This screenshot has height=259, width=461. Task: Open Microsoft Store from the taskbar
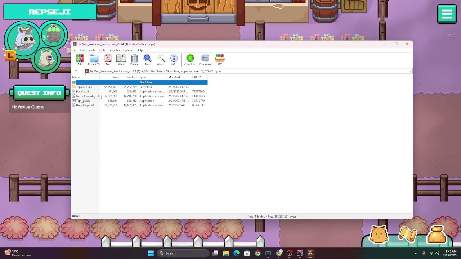click(247, 253)
